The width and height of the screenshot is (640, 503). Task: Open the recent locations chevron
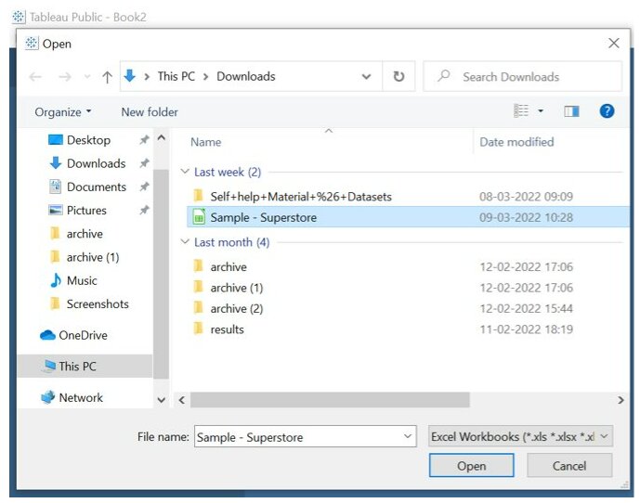pyautogui.click(x=87, y=77)
